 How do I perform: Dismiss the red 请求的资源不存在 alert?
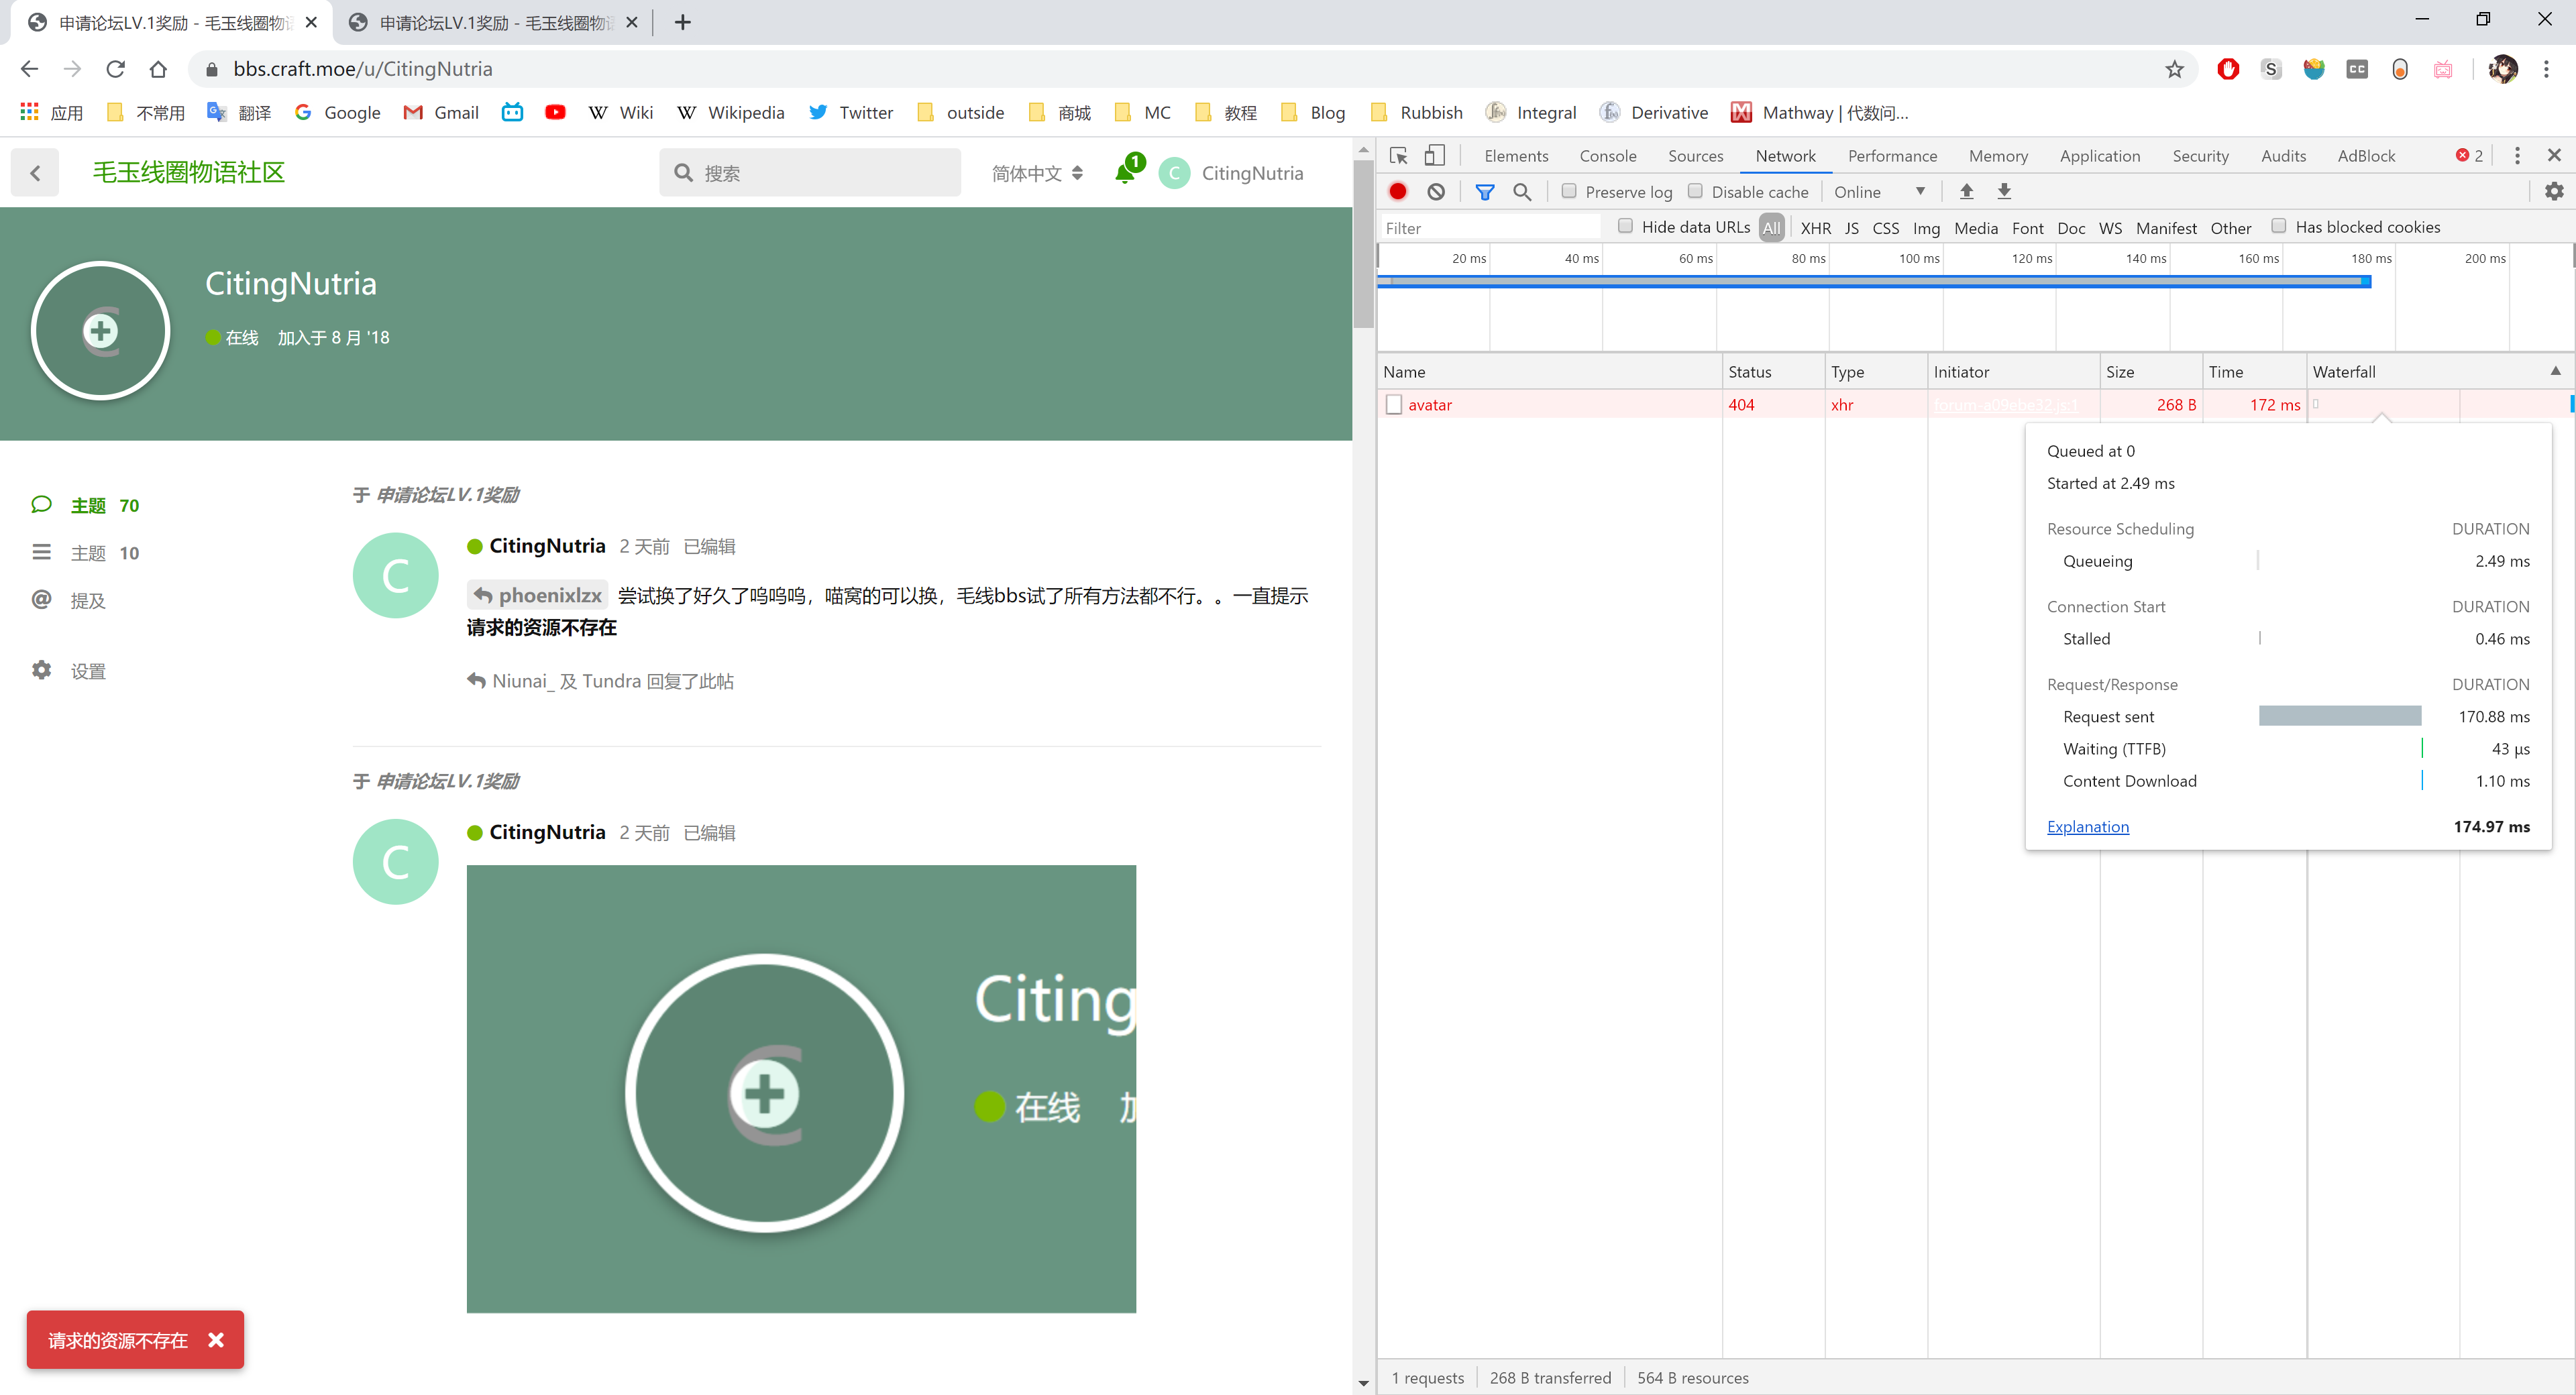[216, 1340]
